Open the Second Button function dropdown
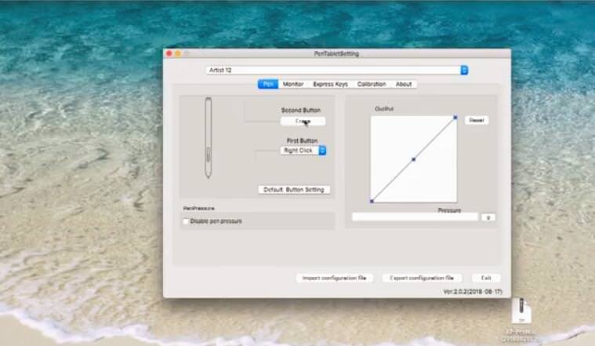 tap(303, 121)
